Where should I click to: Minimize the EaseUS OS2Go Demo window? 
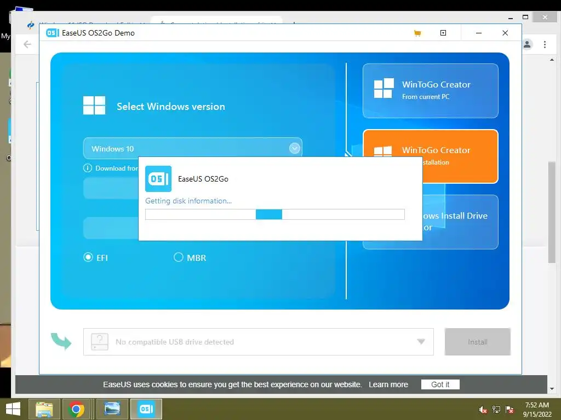tap(479, 33)
